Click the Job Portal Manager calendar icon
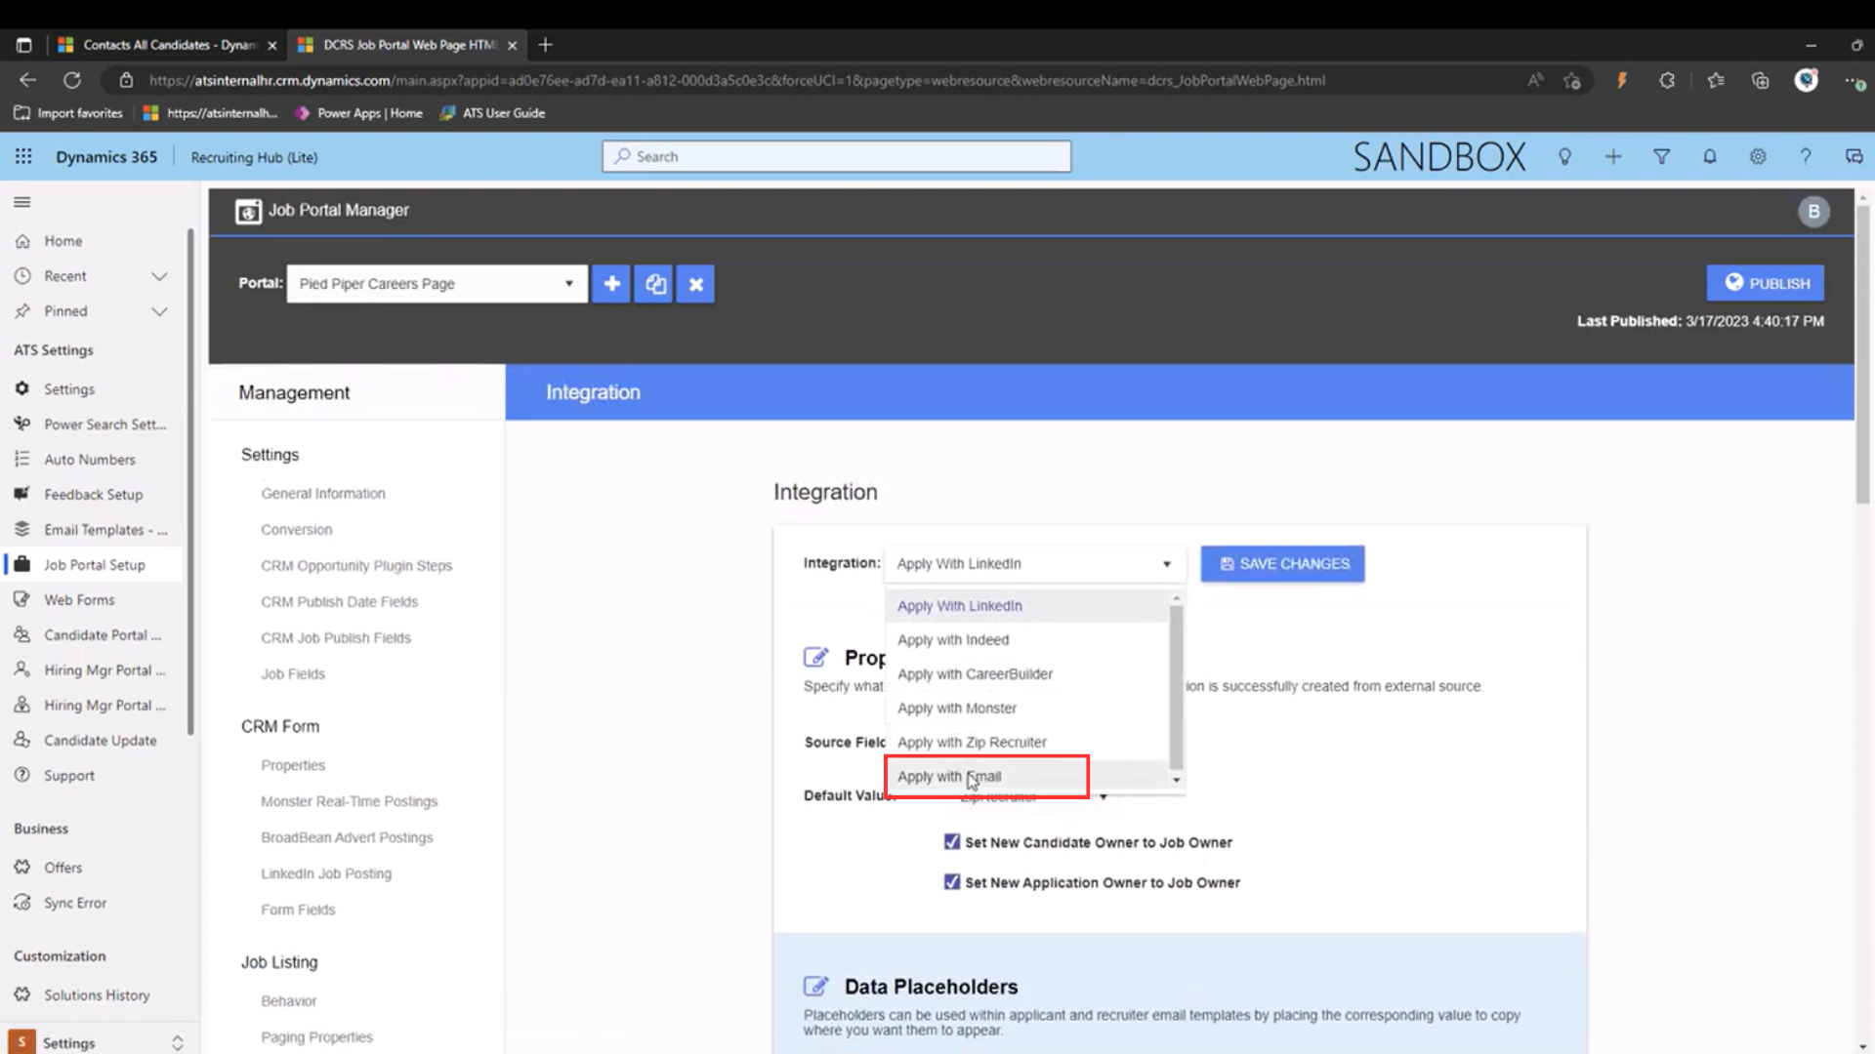The width and height of the screenshot is (1875, 1054). click(248, 211)
